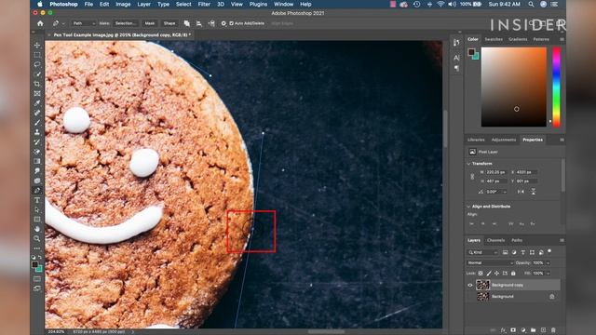596x335 pixels.
Task: Select the Gradient tool
Action: 37,161
